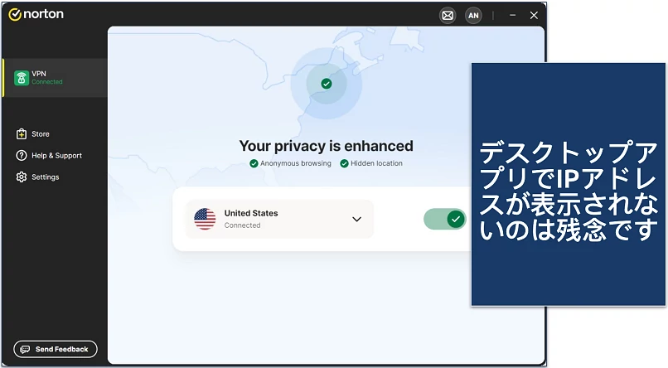The image size is (668, 368).
Task: Click the Help & Support question icon
Action: (x=22, y=156)
